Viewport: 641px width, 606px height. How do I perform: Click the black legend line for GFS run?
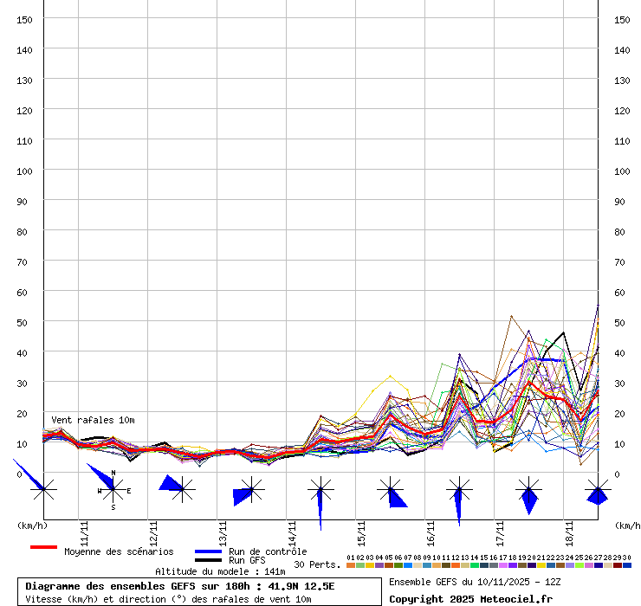coord(208,560)
